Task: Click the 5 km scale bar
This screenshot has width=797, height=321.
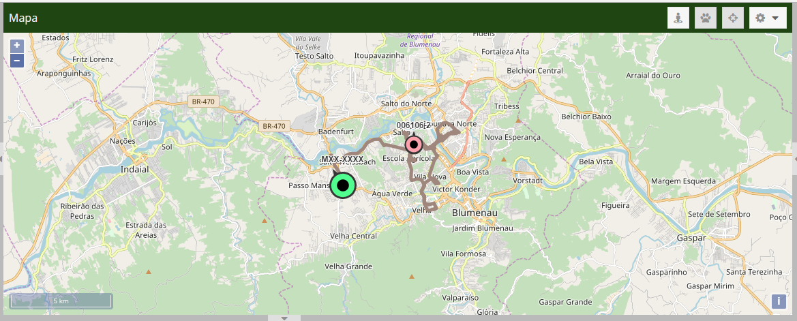Action: point(61,301)
